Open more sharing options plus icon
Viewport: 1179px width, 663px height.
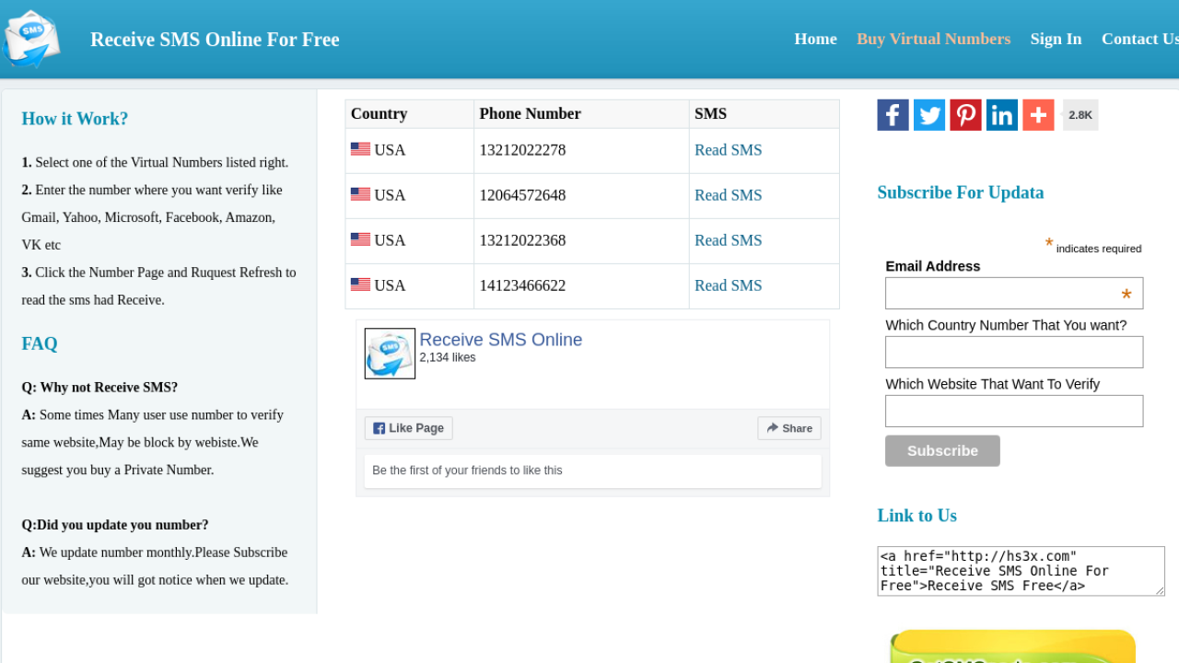[x=1038, y=115]
